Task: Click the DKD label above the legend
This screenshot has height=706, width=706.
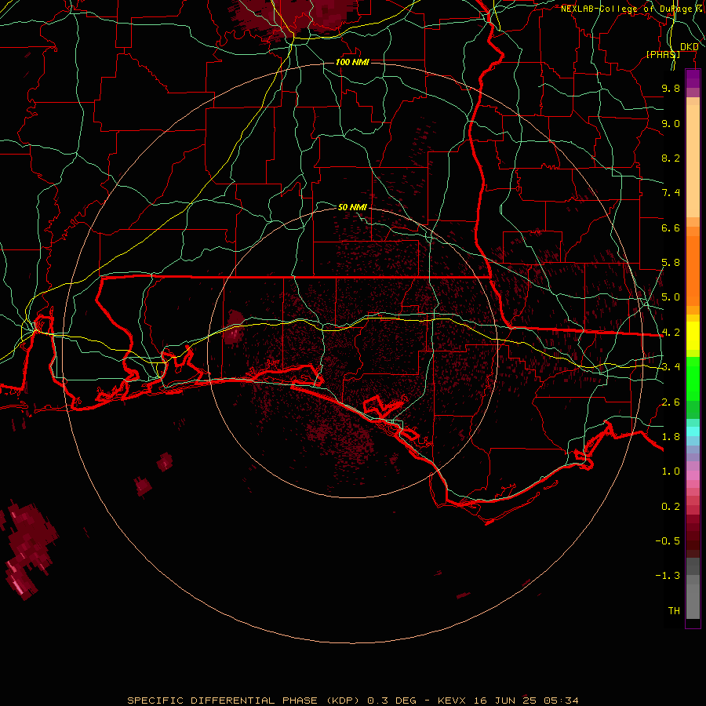Action: pos(689,46)
